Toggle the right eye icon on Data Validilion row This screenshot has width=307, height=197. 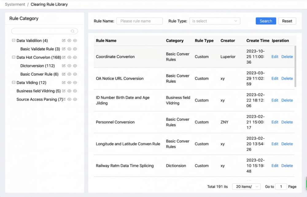[x=75, y=41]
